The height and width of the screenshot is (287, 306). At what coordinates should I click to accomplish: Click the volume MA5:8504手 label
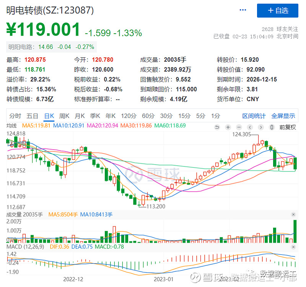click(63, 215)
